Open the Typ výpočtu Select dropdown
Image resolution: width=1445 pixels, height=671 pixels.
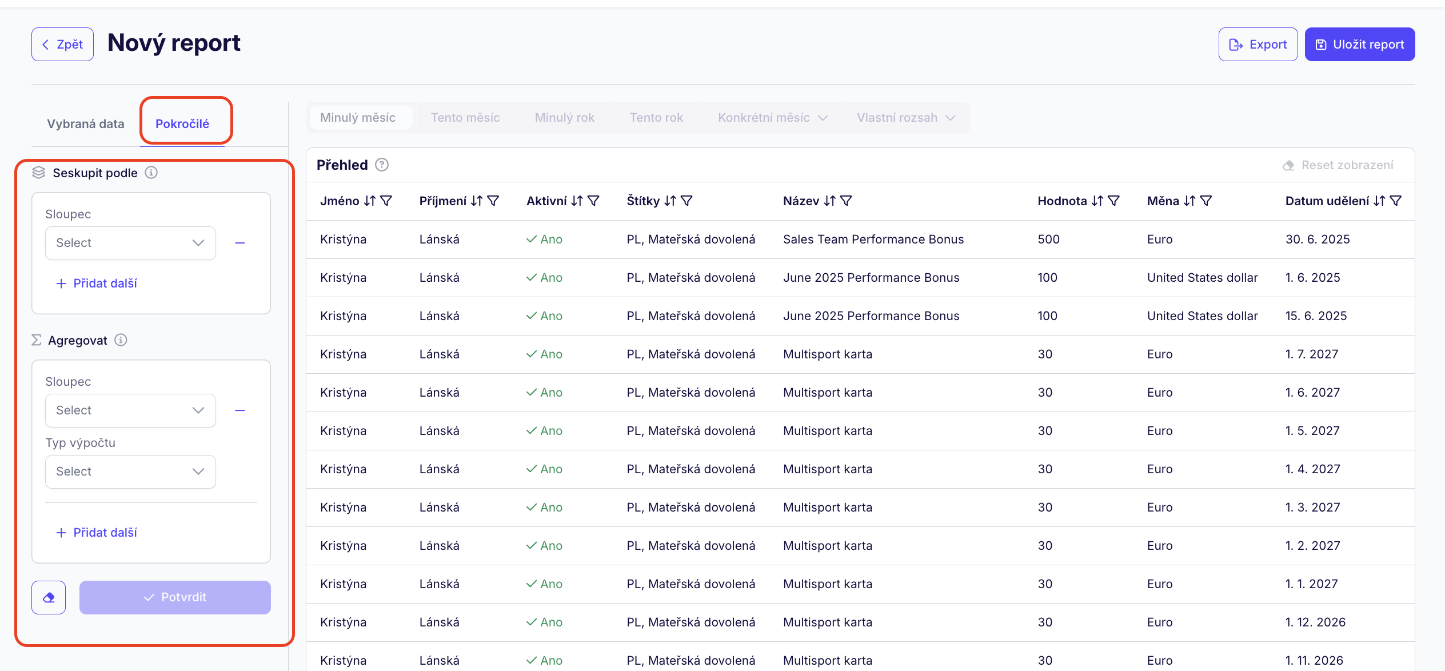(x=130, y=472)
